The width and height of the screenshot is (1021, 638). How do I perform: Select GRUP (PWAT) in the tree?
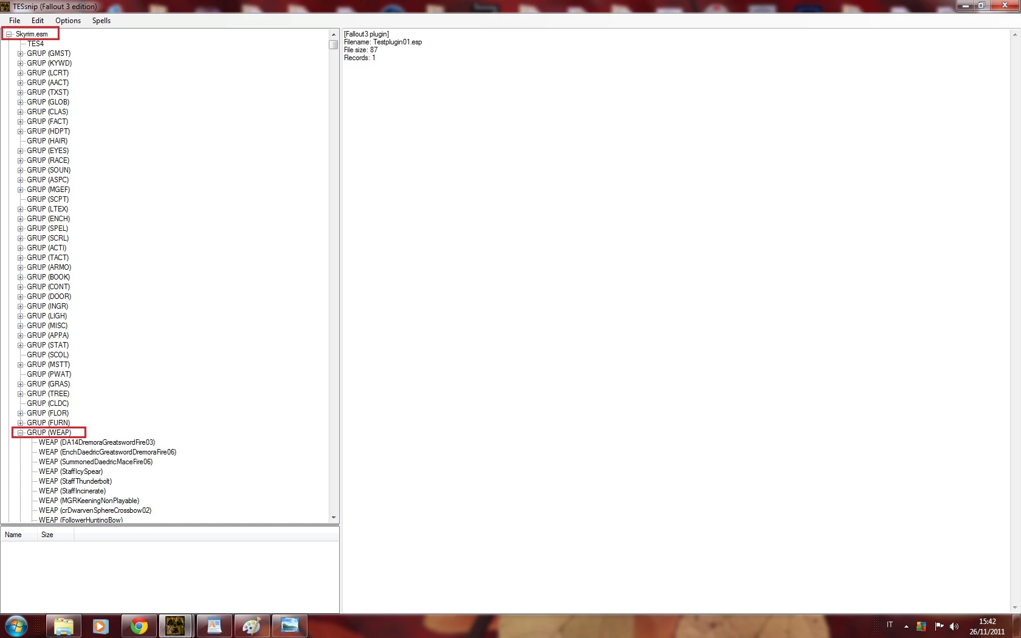pos(49,374)
